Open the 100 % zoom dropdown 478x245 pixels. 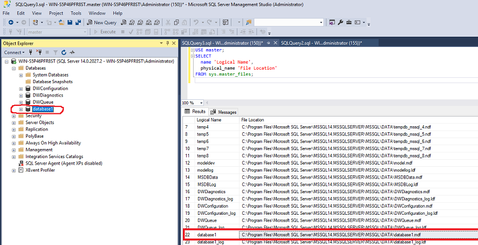coord(201,103)
